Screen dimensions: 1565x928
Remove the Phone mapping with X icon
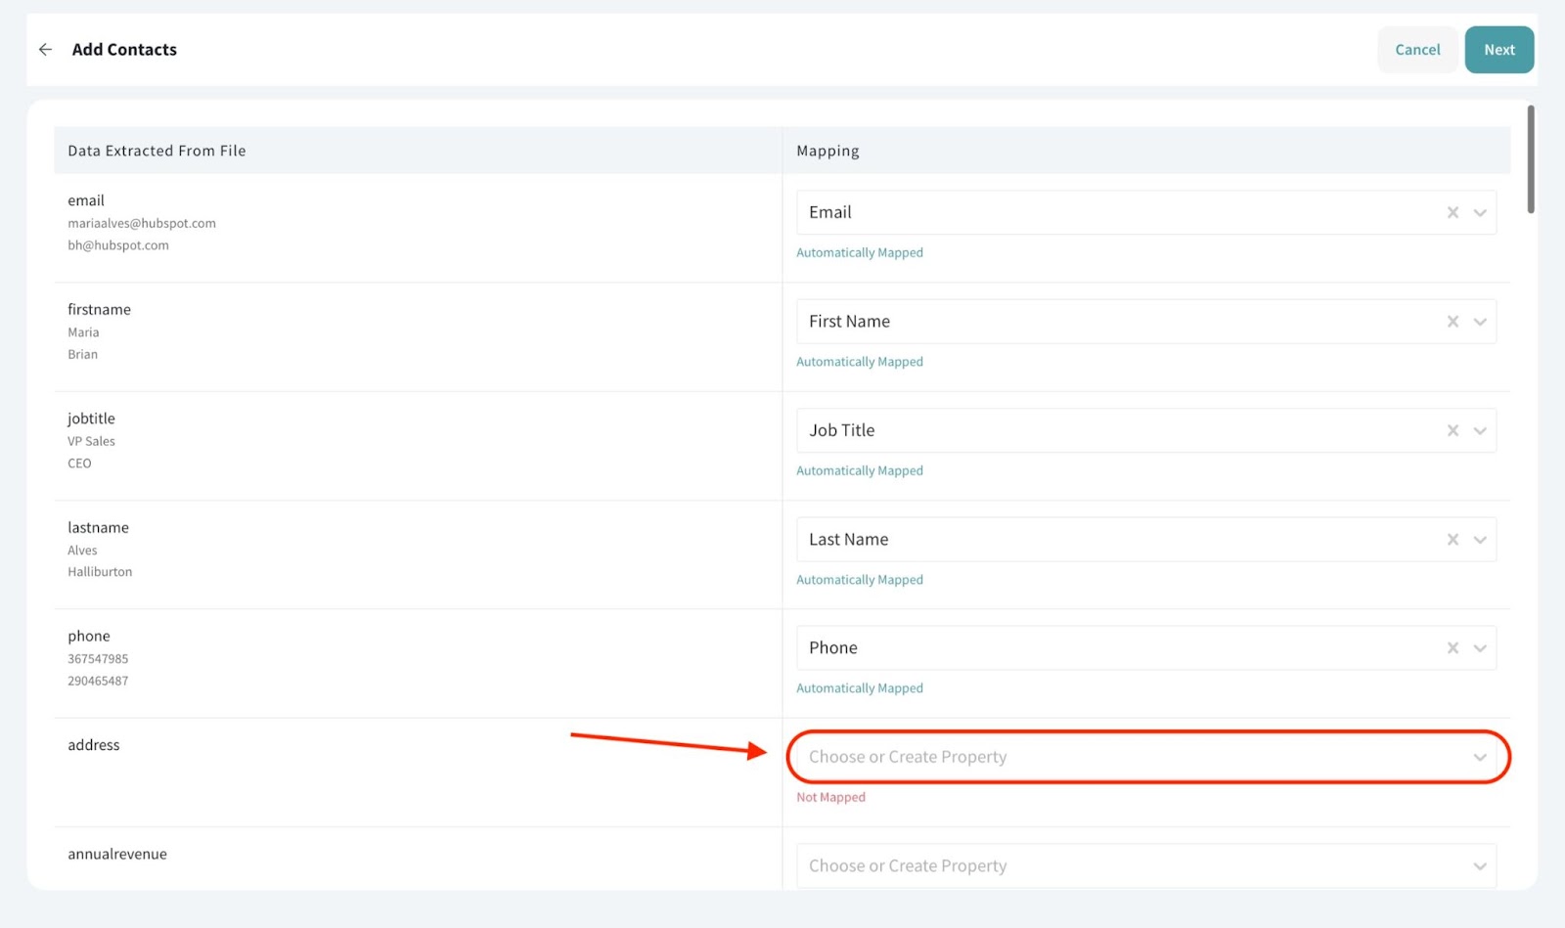(1453, 648)
